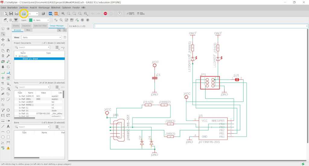Select the Delete trash tool
The width and height of the screenshot is (309, 166).
(x=3, y=56)
